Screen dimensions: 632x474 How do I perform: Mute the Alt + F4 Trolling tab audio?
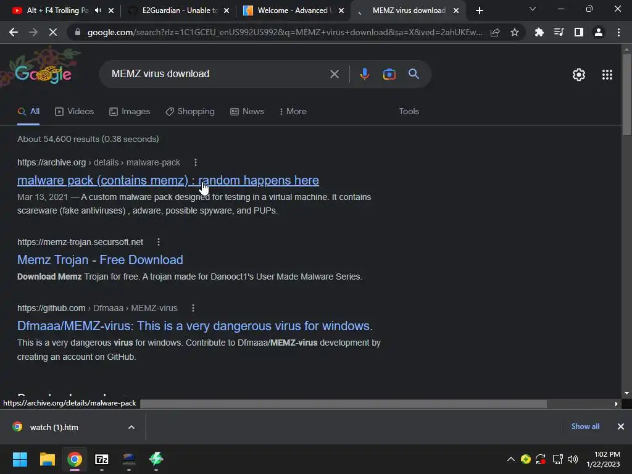(98, 10)
